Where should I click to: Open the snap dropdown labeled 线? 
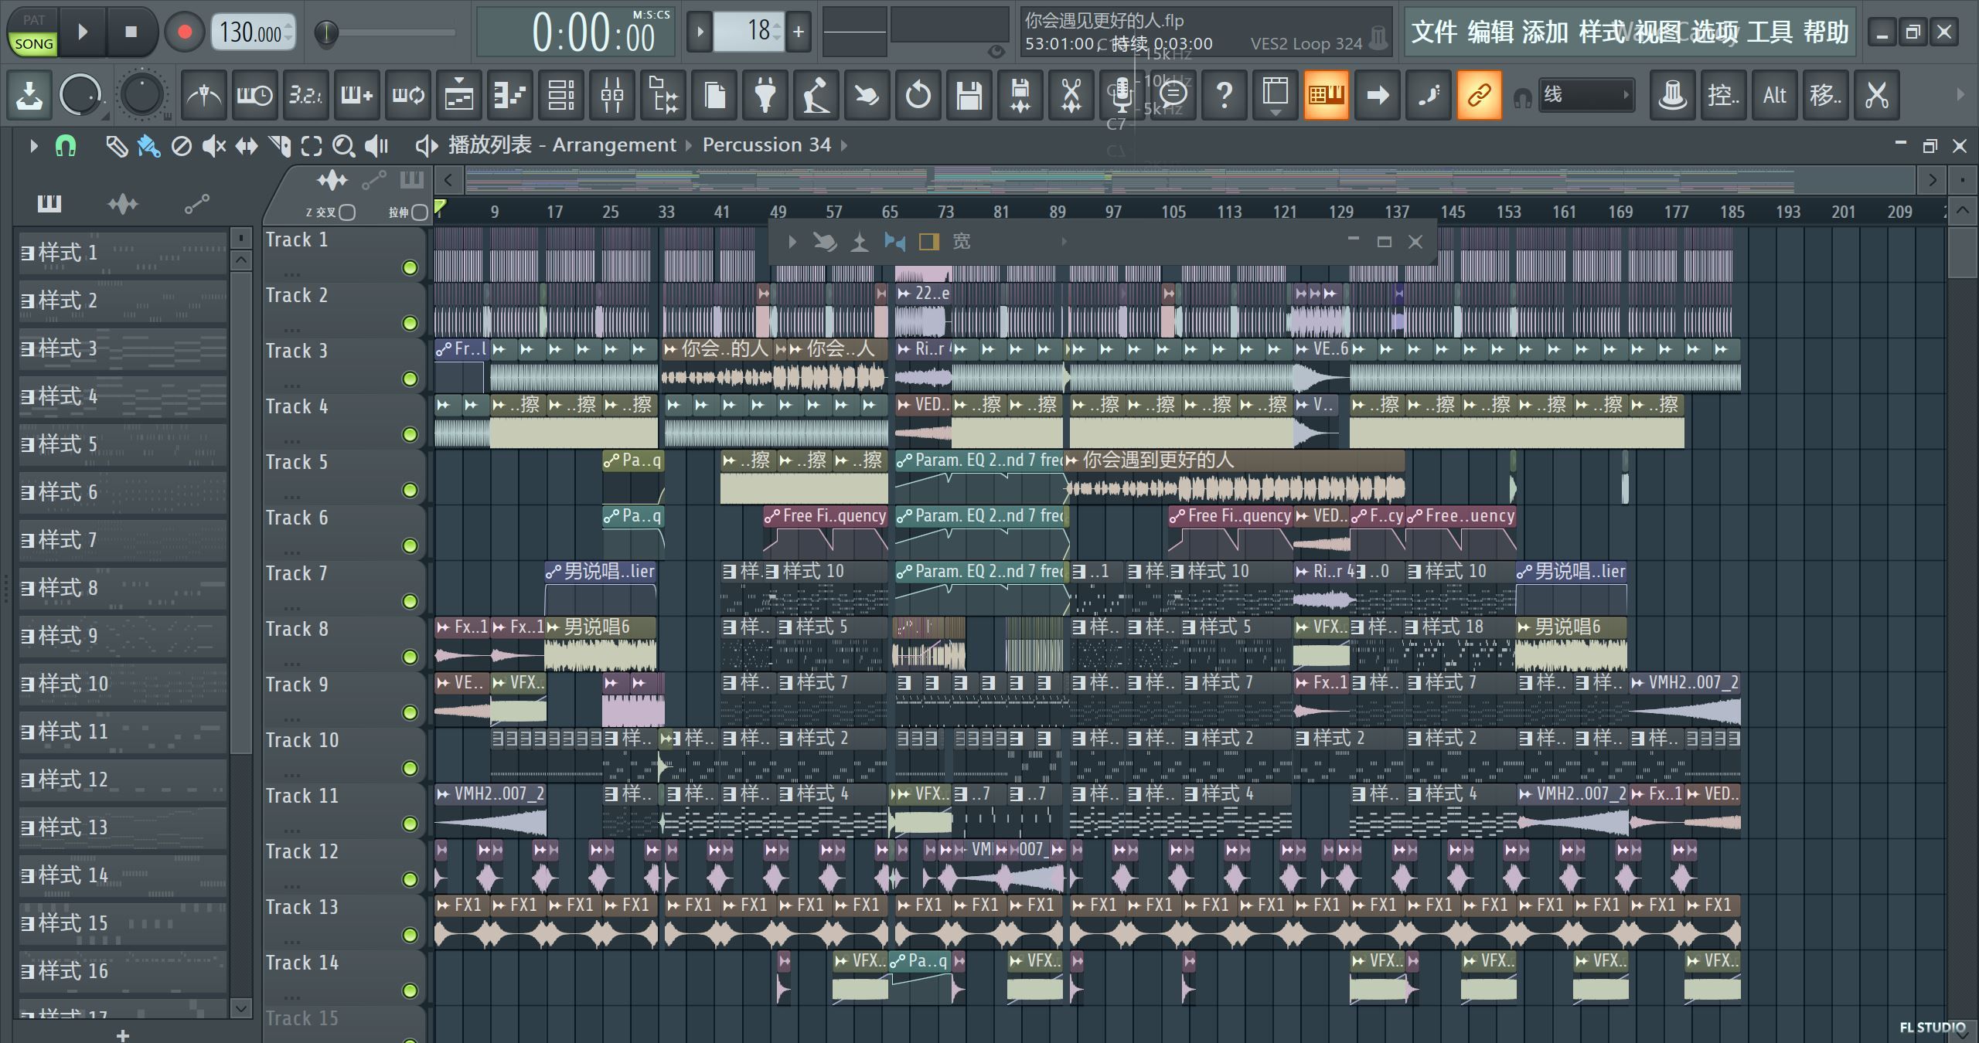tap(1586, 95)
